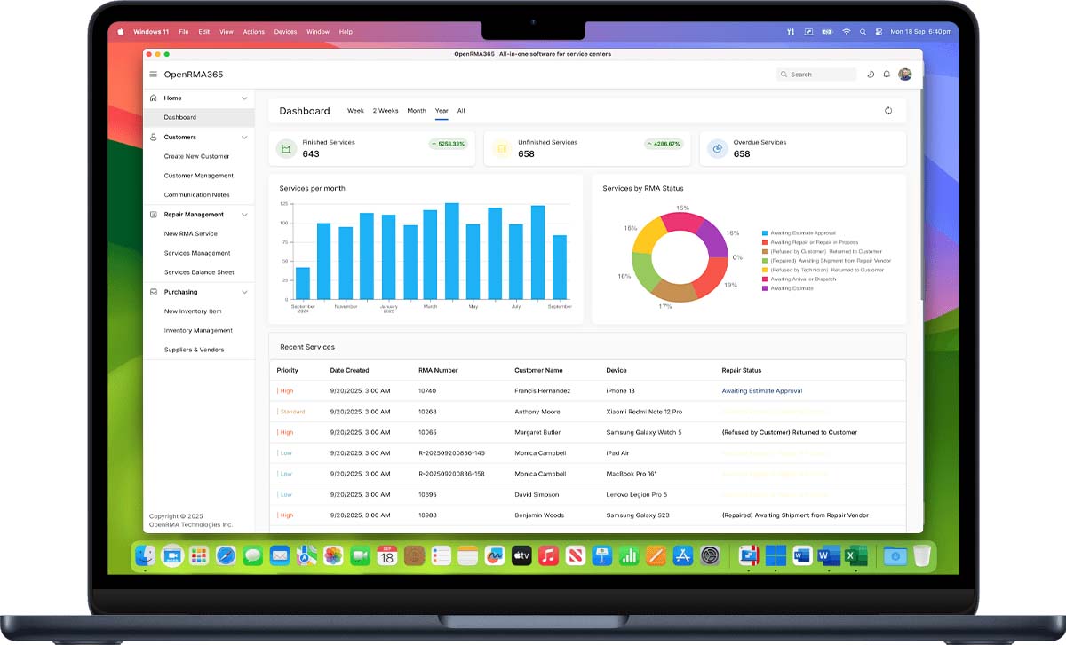The height and width of the screenshot is (645, 1066).
Task: Collapse the Repair Management section
Action: click(x=245, y=214)
